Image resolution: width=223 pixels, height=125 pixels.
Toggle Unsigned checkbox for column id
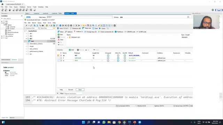tap(108, 56)
